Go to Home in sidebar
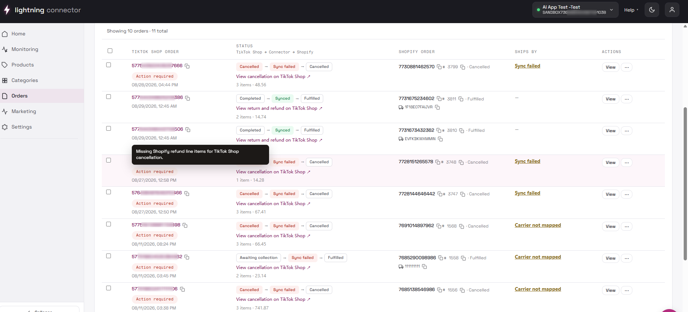This screenshot has height=312, width=688. 42,34
